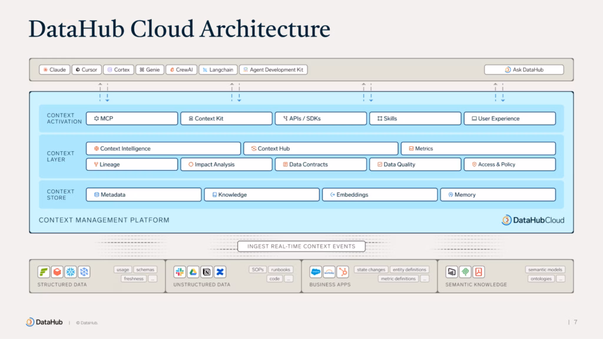
Task: Click the Databricks icon under Structured Data
Action: [x=57, y=272]
